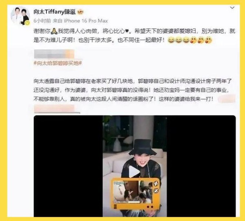The height and width of the screenshot is (221, 245).
Task: Open the #向太给郭碧婷买地# hashtag topic
Action: click(58, 63)
